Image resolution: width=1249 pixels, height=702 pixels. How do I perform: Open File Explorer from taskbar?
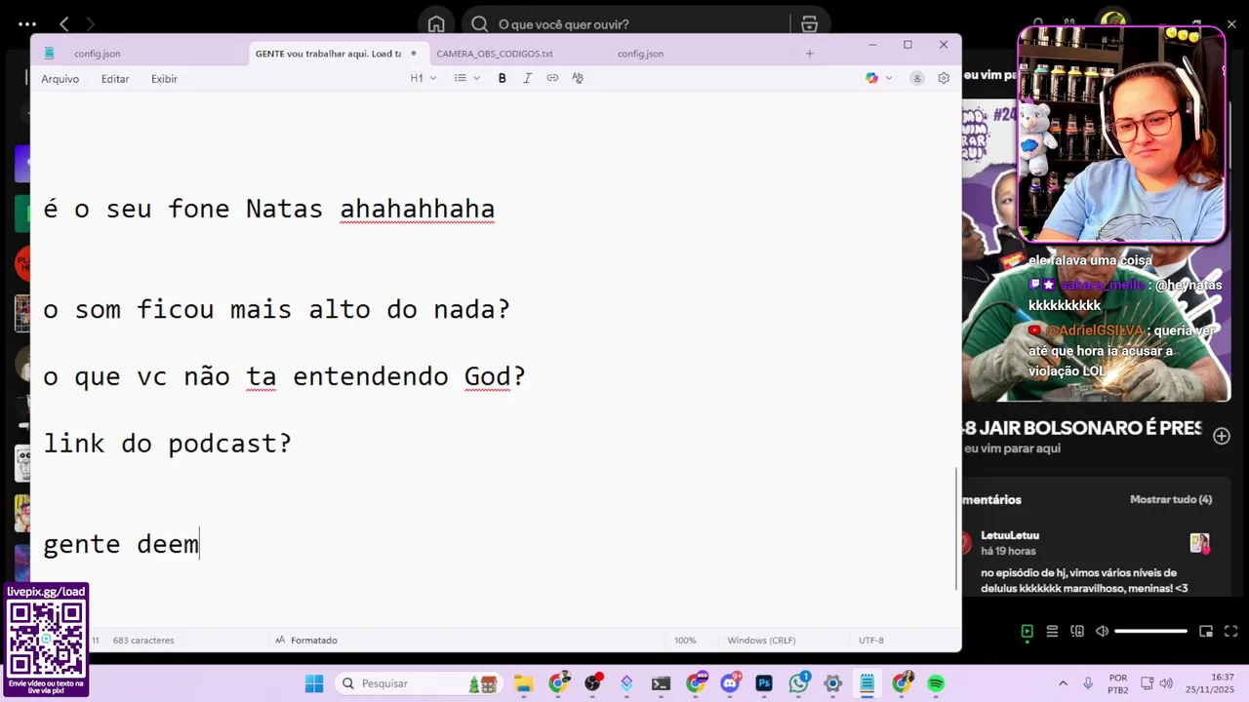tap(523, 683)
